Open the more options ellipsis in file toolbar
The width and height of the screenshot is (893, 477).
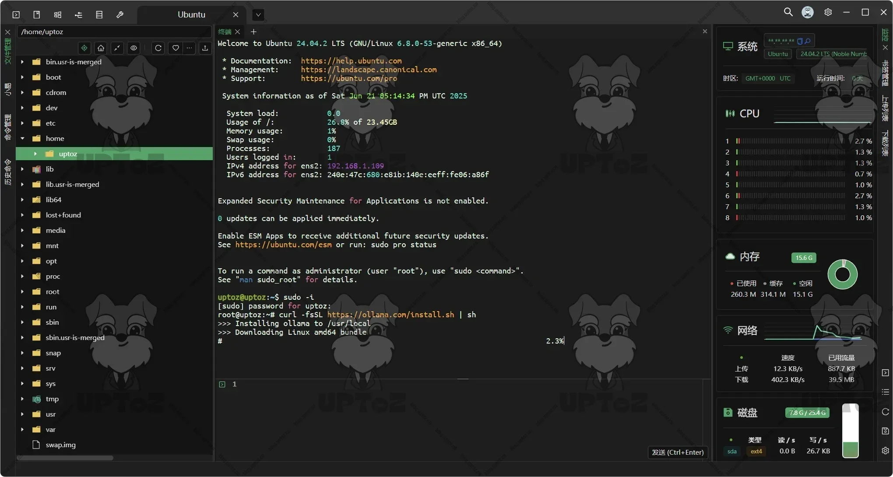(x=189, y=48)
